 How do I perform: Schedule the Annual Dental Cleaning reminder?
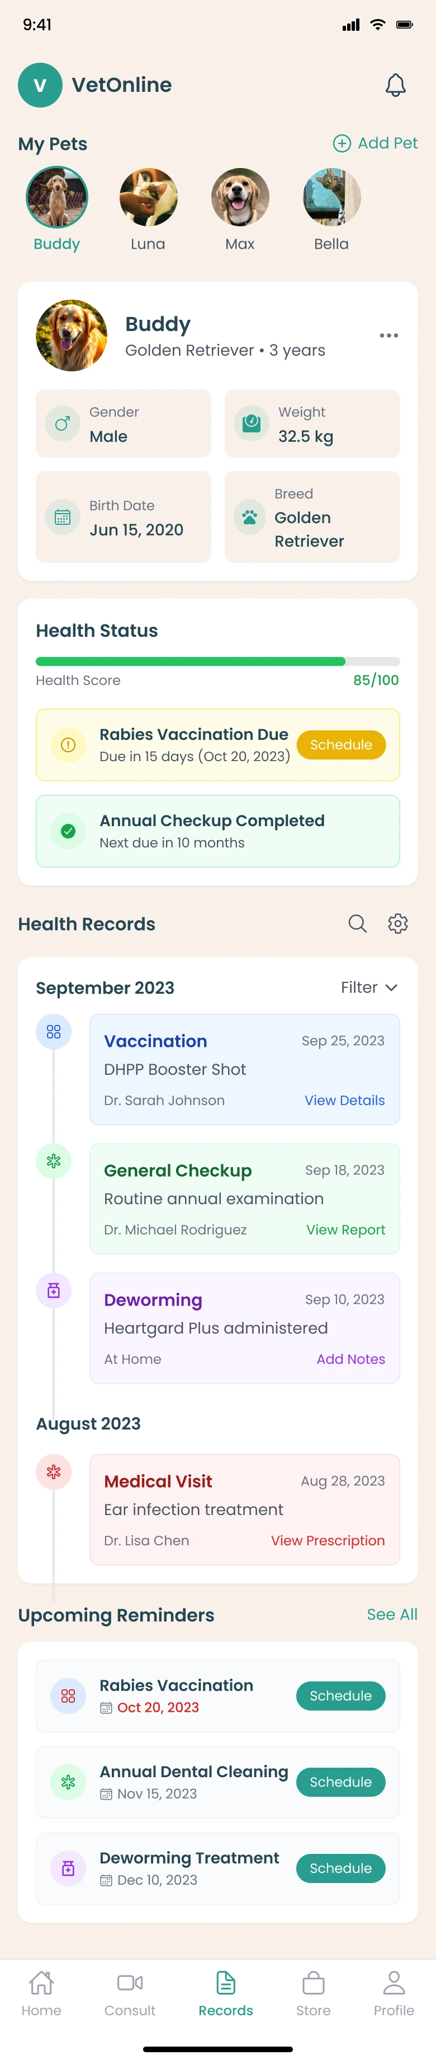click(340, 1782)
